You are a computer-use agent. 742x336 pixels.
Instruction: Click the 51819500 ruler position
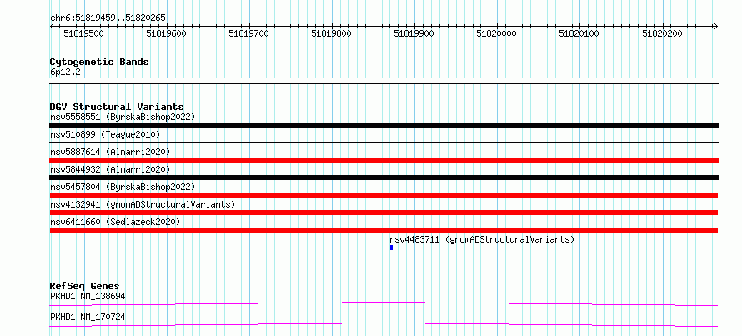point(83,33)
